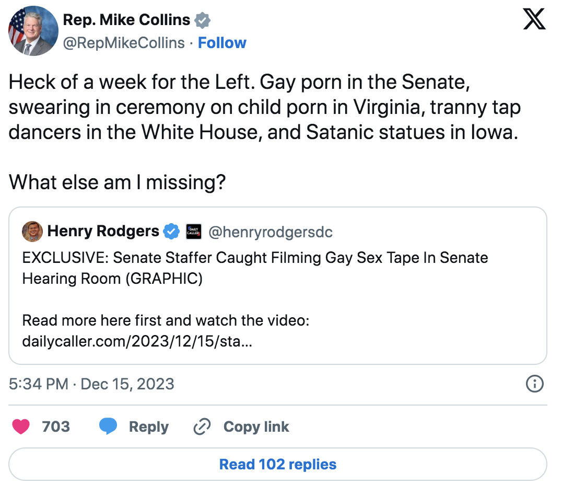Viewport: 562px width, 484px height.
Task: Follow Rep. Mike Collins
Action: point(222,43)
